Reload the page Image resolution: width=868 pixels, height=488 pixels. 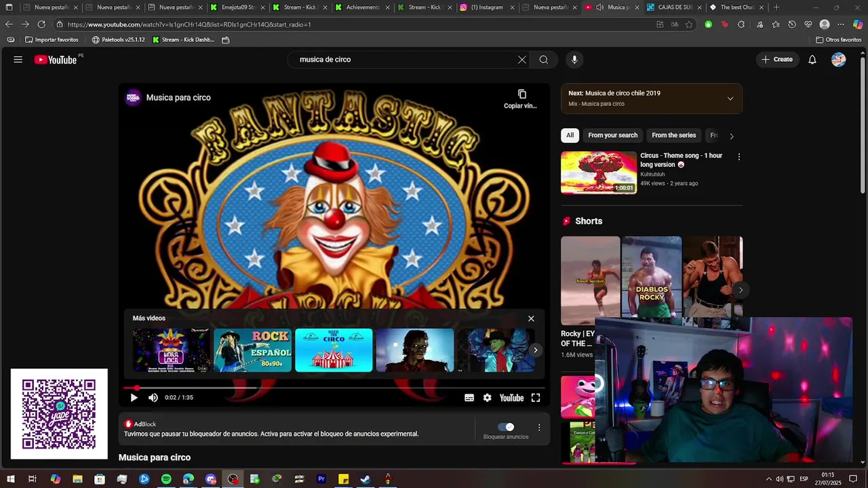[x=41, y=24]
